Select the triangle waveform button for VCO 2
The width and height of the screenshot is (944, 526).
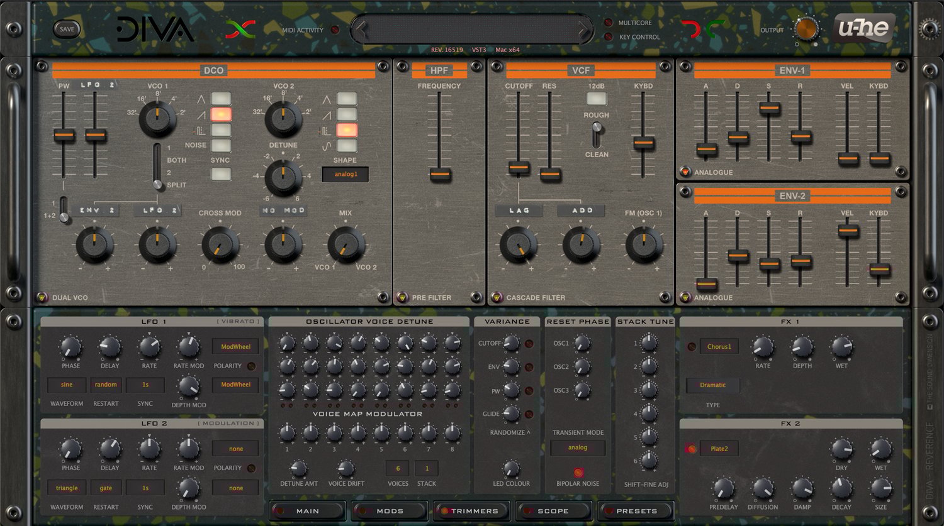coord(347,99)
